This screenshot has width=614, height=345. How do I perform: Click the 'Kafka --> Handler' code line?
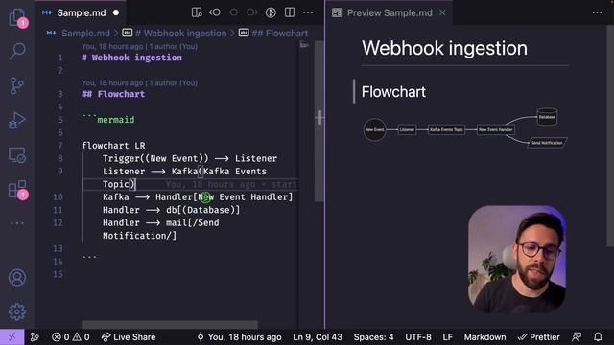click(x=198, y=197)
